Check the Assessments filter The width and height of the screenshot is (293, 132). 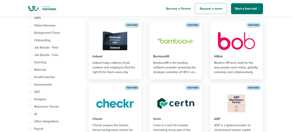pyautogui.click(x=30, y=84)
